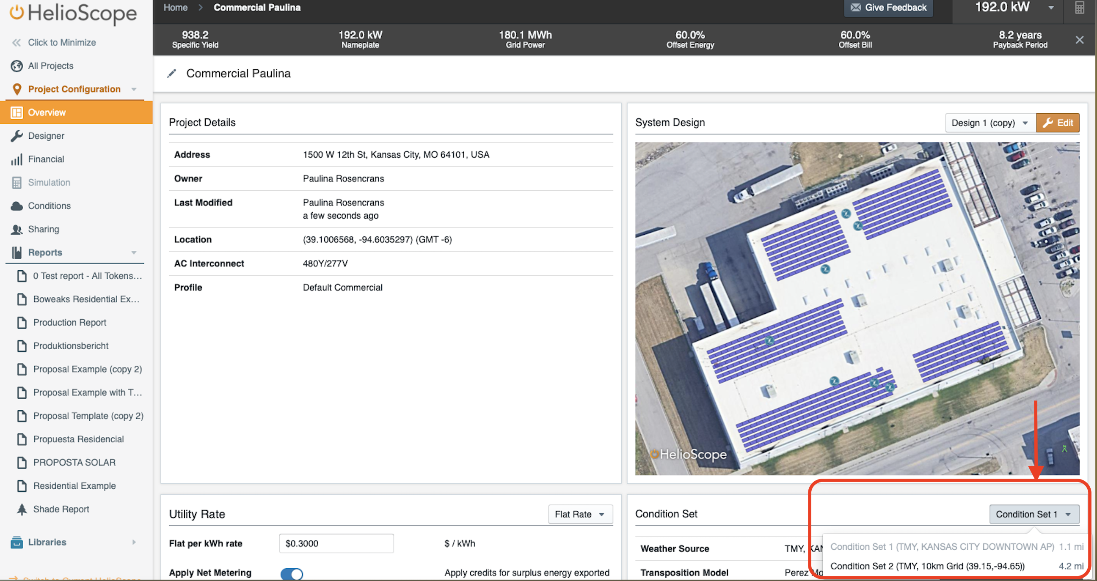Open Proposal Template (copy 2) report
Viewport: 1097px width, 581px height.
88,416
